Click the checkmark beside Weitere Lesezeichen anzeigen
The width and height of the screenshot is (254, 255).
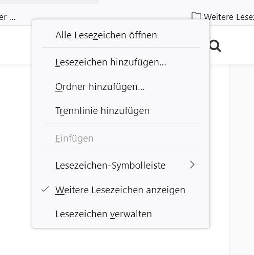(x=45, y=189)
